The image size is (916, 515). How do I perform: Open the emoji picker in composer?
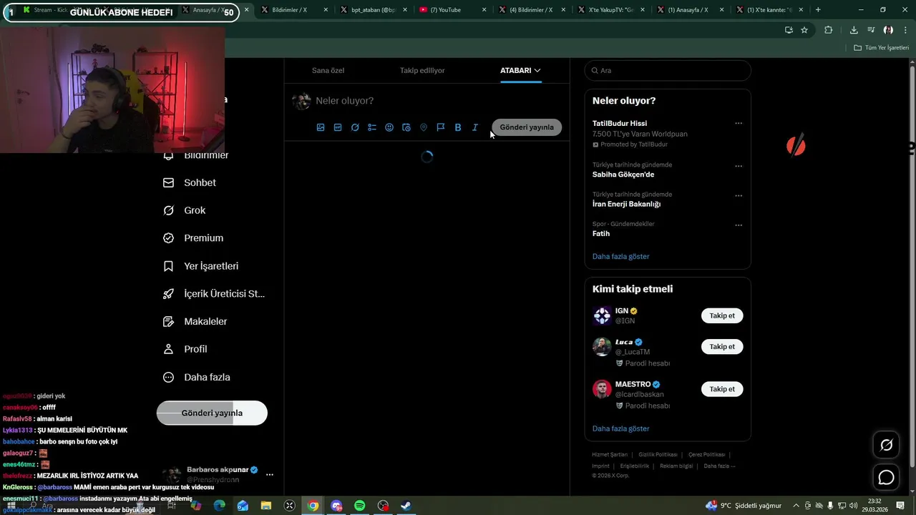point(389,127)
